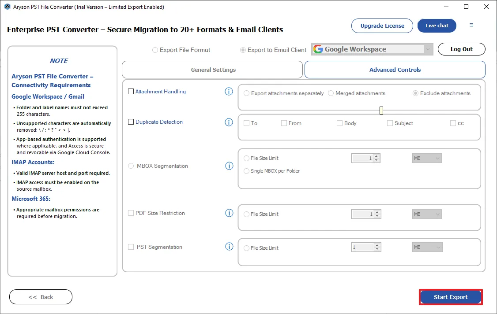497x314 pixels.
Task: Click the Google logo in email client box
Action: click(x=318, y=49)
